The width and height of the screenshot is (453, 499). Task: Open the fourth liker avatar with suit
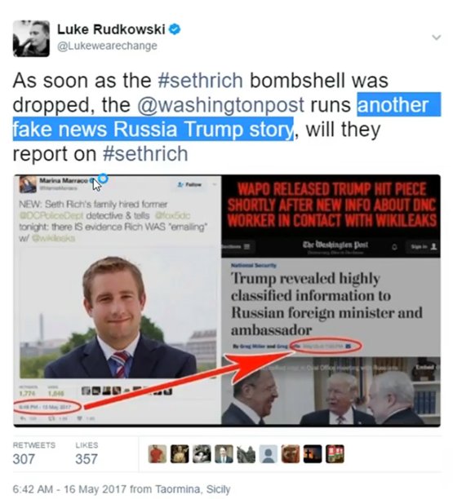pos(224,454)
